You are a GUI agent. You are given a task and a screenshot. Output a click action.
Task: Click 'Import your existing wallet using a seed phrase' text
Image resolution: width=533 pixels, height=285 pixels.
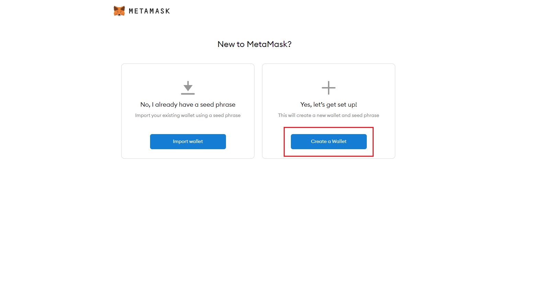tap(188, 115)
